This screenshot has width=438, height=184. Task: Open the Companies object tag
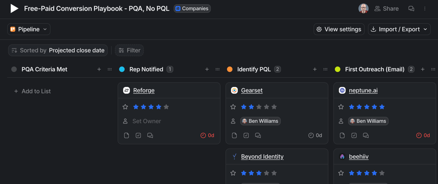192,9
